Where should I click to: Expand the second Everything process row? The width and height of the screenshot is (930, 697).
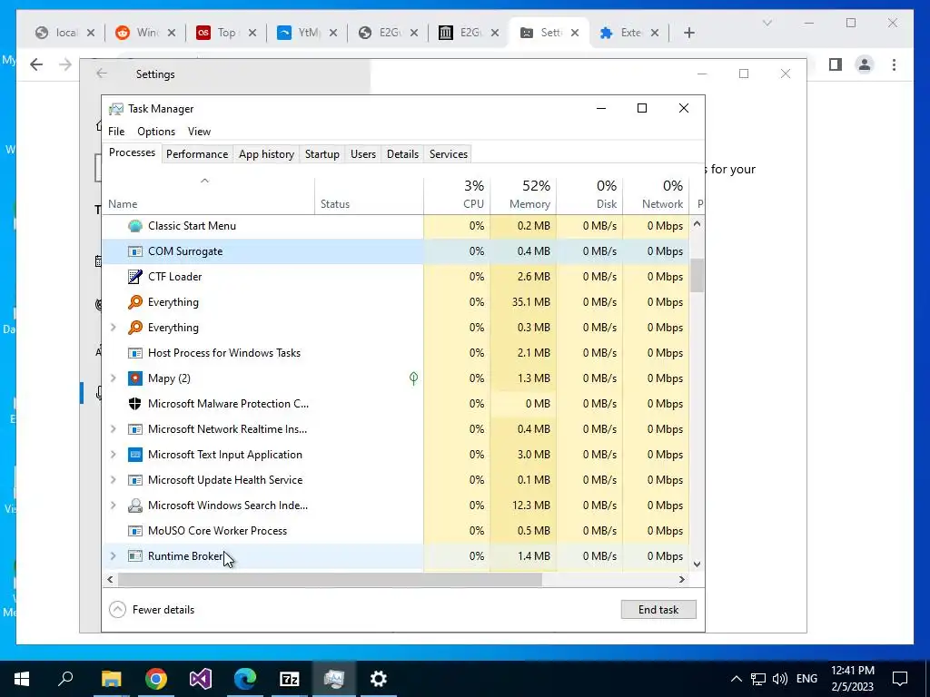113,327
